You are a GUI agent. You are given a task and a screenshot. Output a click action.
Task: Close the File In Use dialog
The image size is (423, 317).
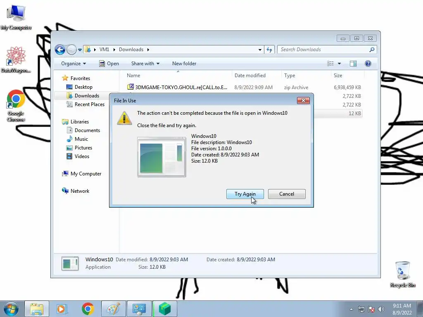click(303, 101)
